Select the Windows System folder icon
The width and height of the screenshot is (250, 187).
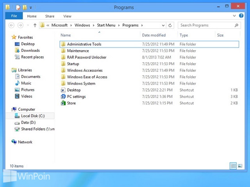[63, 83]
